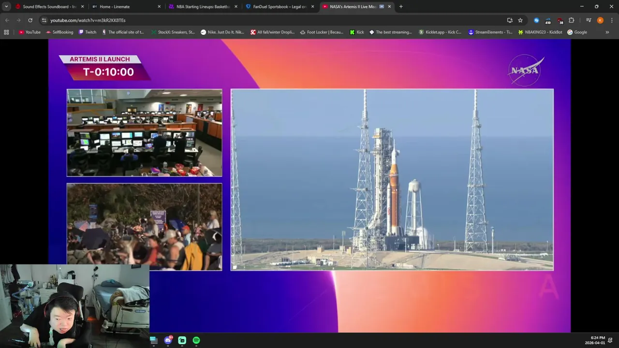Open the Apps grid in bookmarks bar
Viewport: 619px width, 348px height.
tap(6, 32)
